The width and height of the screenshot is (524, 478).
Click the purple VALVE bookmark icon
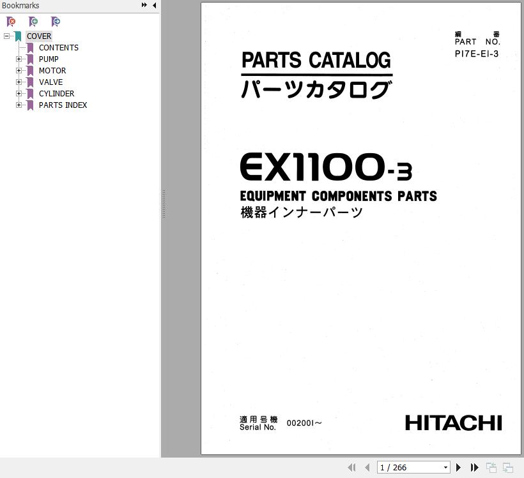(30, 82)
